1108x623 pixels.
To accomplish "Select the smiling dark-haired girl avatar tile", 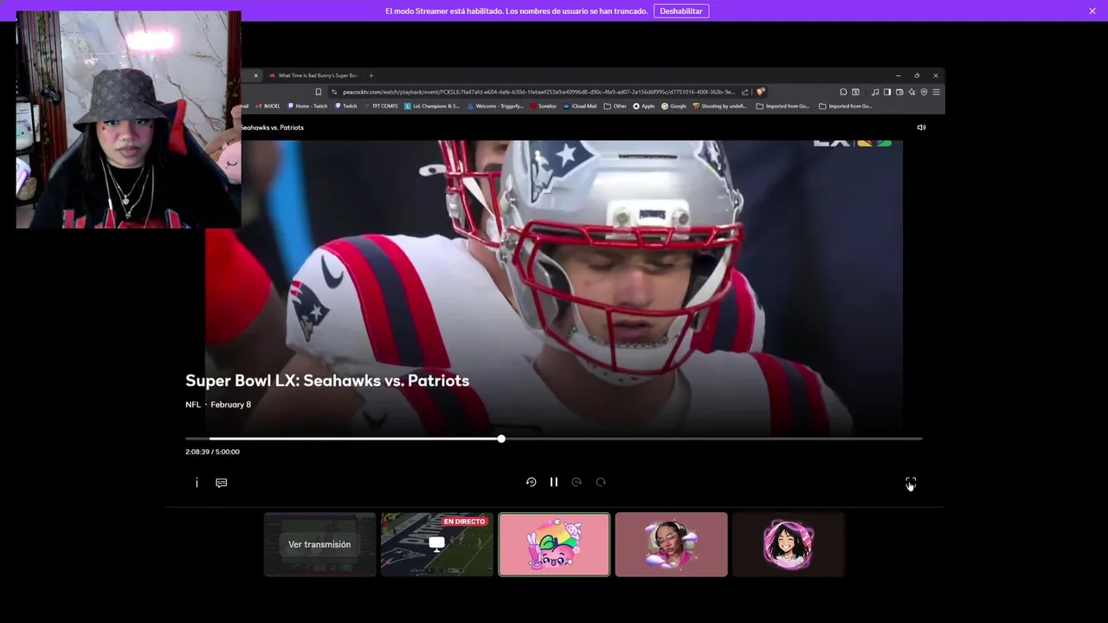I will tap(789, 544).
